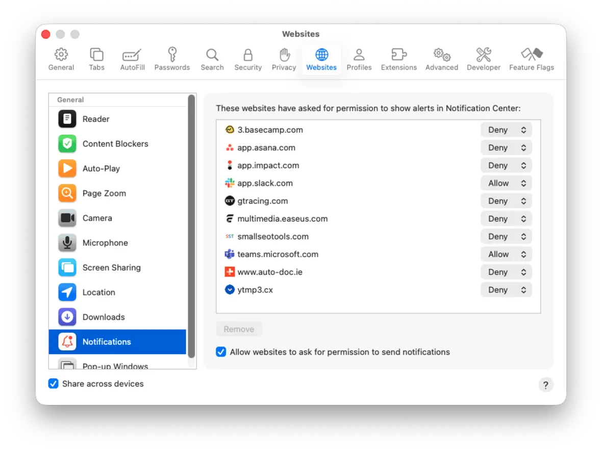Select the Camera sidebar item
602x452 pixels.
[97, 218]
